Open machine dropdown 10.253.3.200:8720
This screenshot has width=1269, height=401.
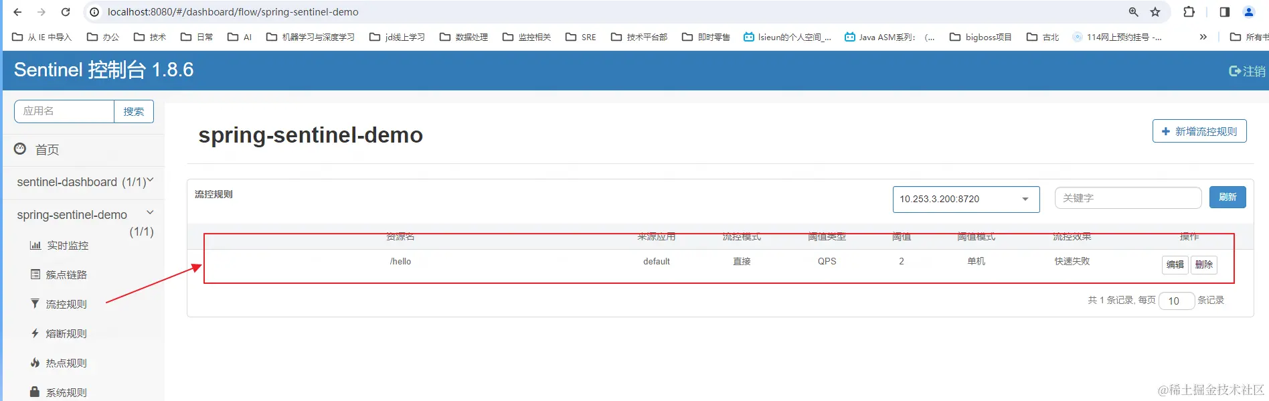click(966, 199)
